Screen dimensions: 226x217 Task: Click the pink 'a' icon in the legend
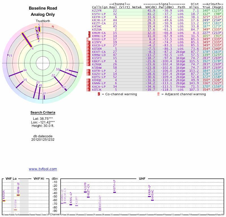158,94
